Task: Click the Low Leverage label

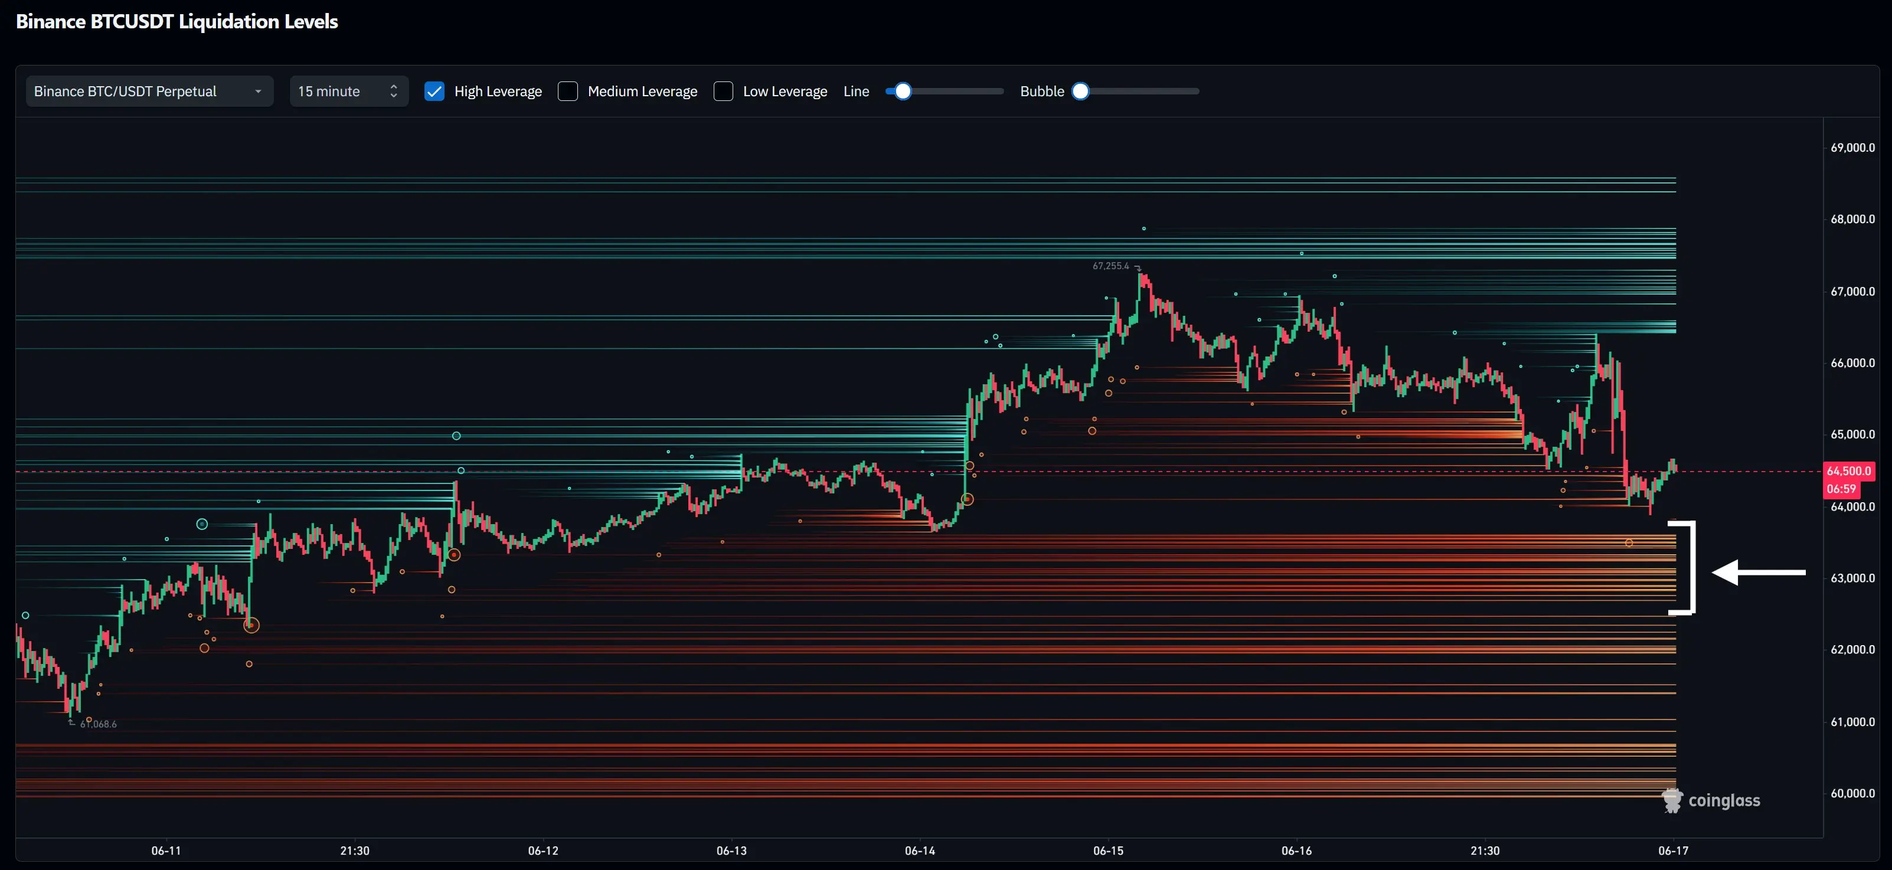Action: click(x=785, y=91)
